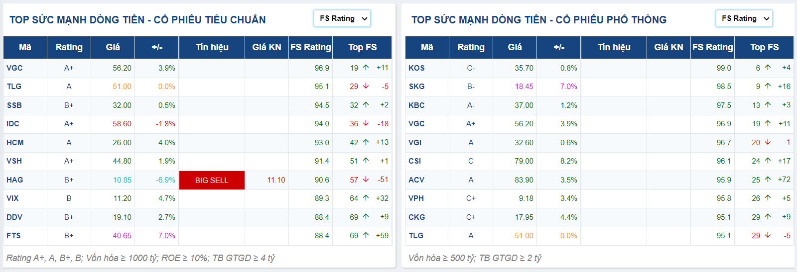Image resolution: width=797 pixels, height=272 pixels.
Task: Open the SSB stock ticker link
Action: click(14, 105)
